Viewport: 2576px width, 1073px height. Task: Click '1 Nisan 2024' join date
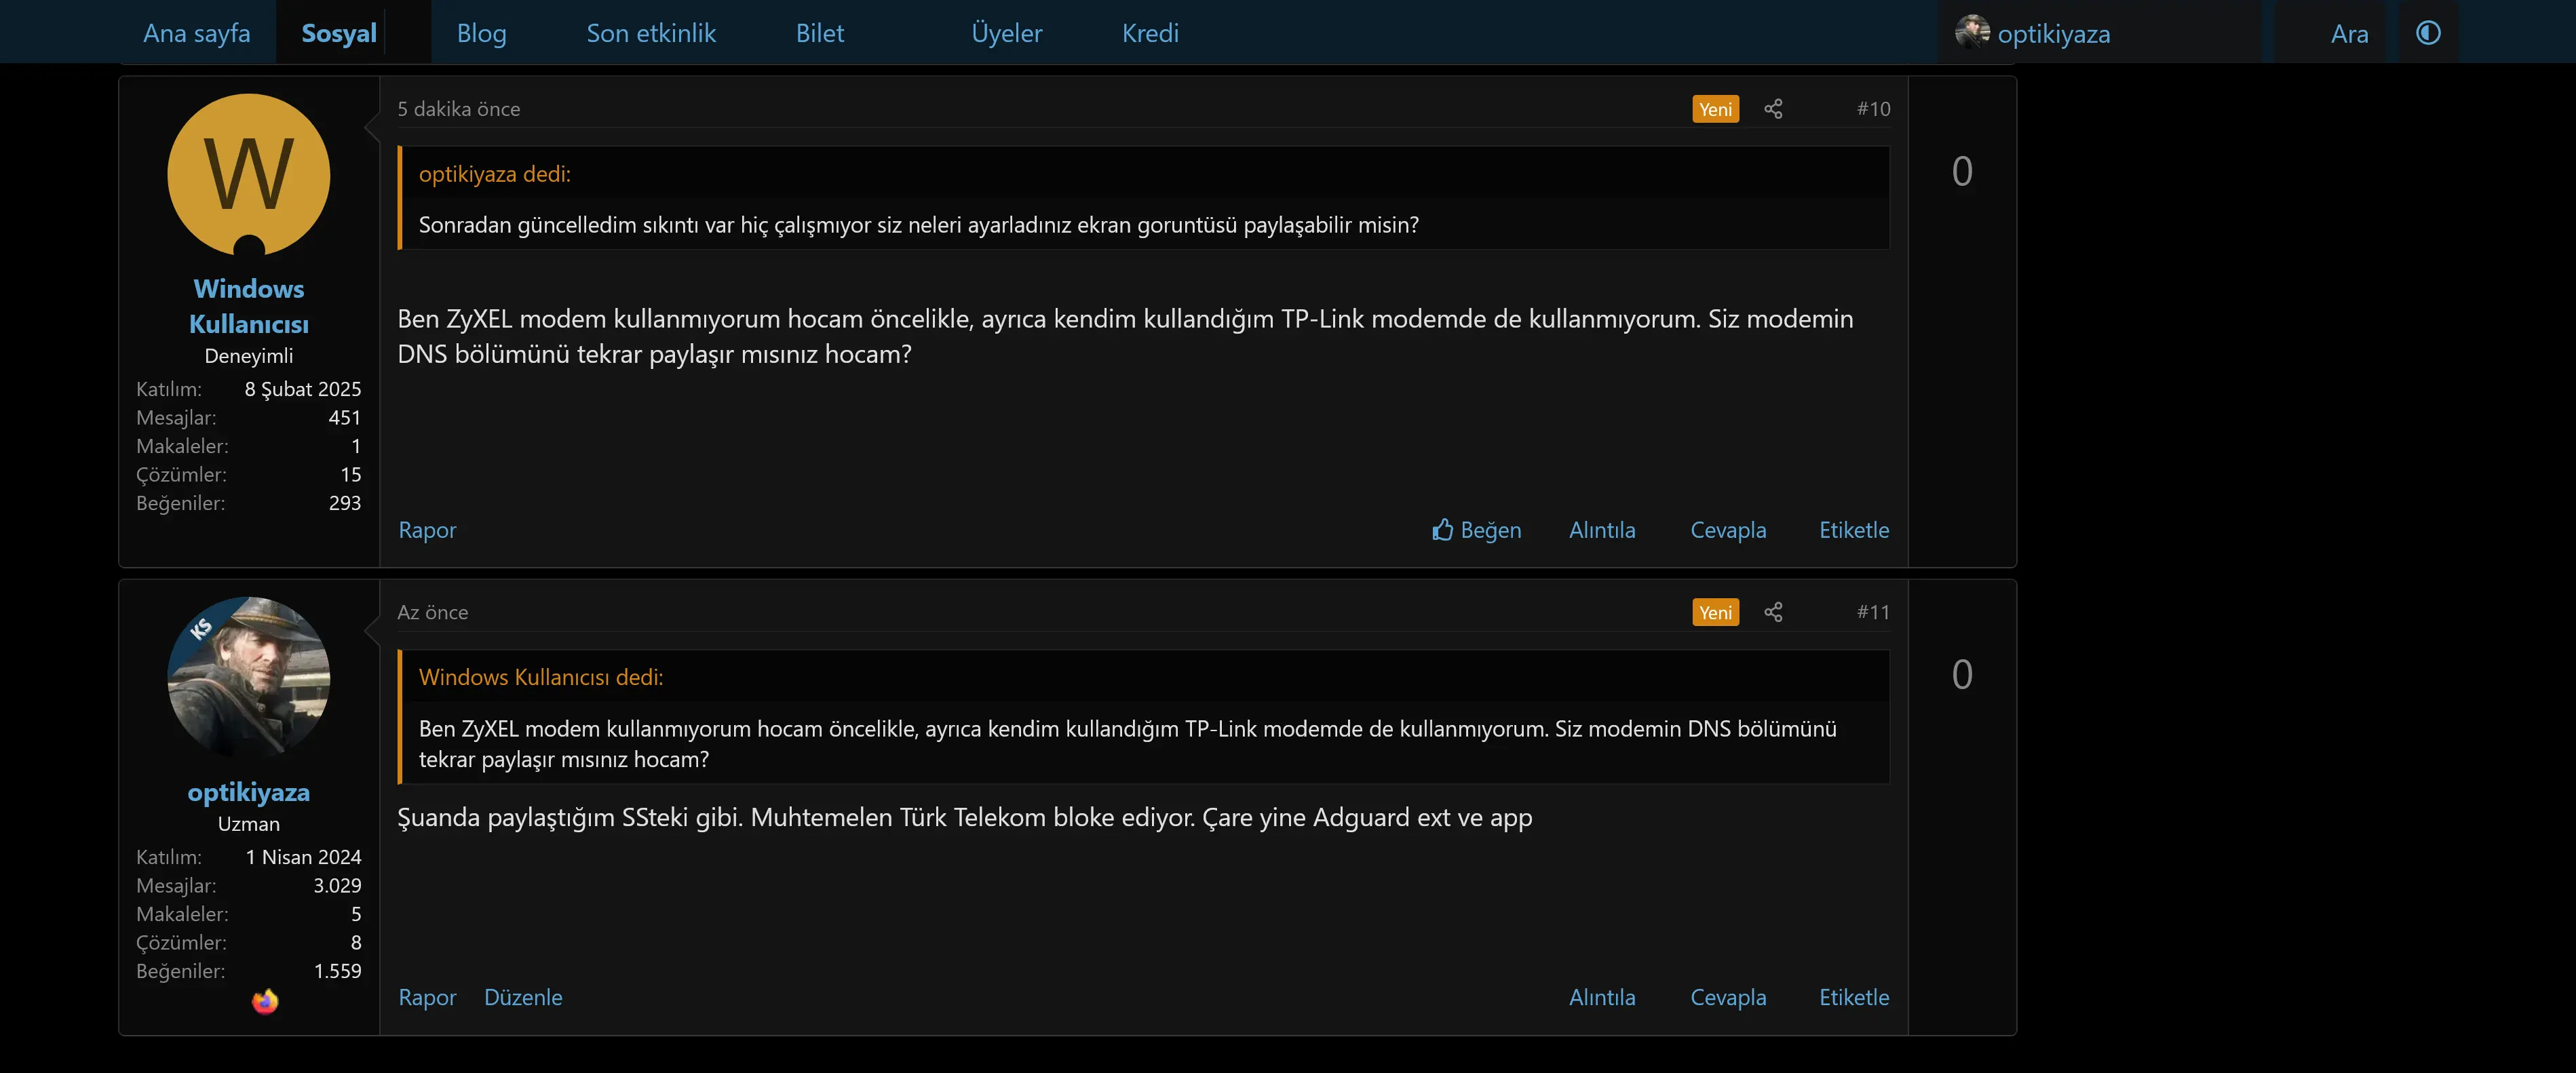pos(303,857)
